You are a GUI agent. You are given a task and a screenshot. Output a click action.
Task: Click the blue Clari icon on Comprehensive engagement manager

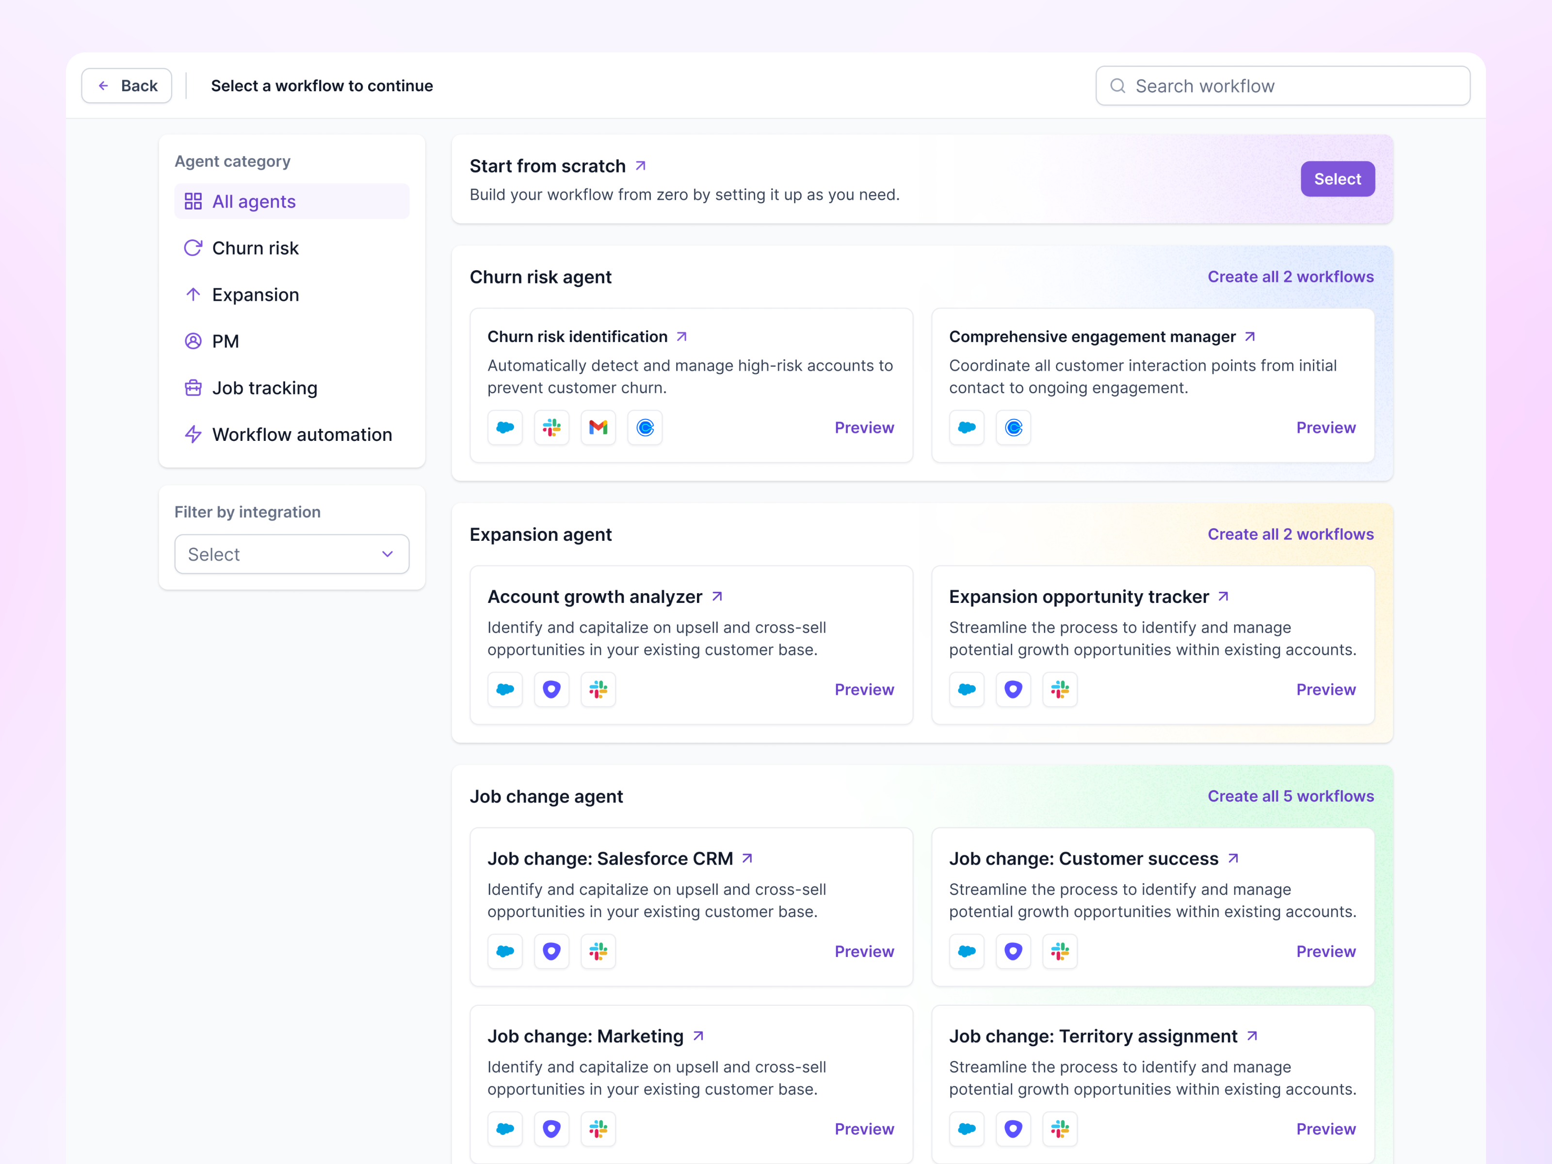pyautogui.click(x=1013, y=427)
